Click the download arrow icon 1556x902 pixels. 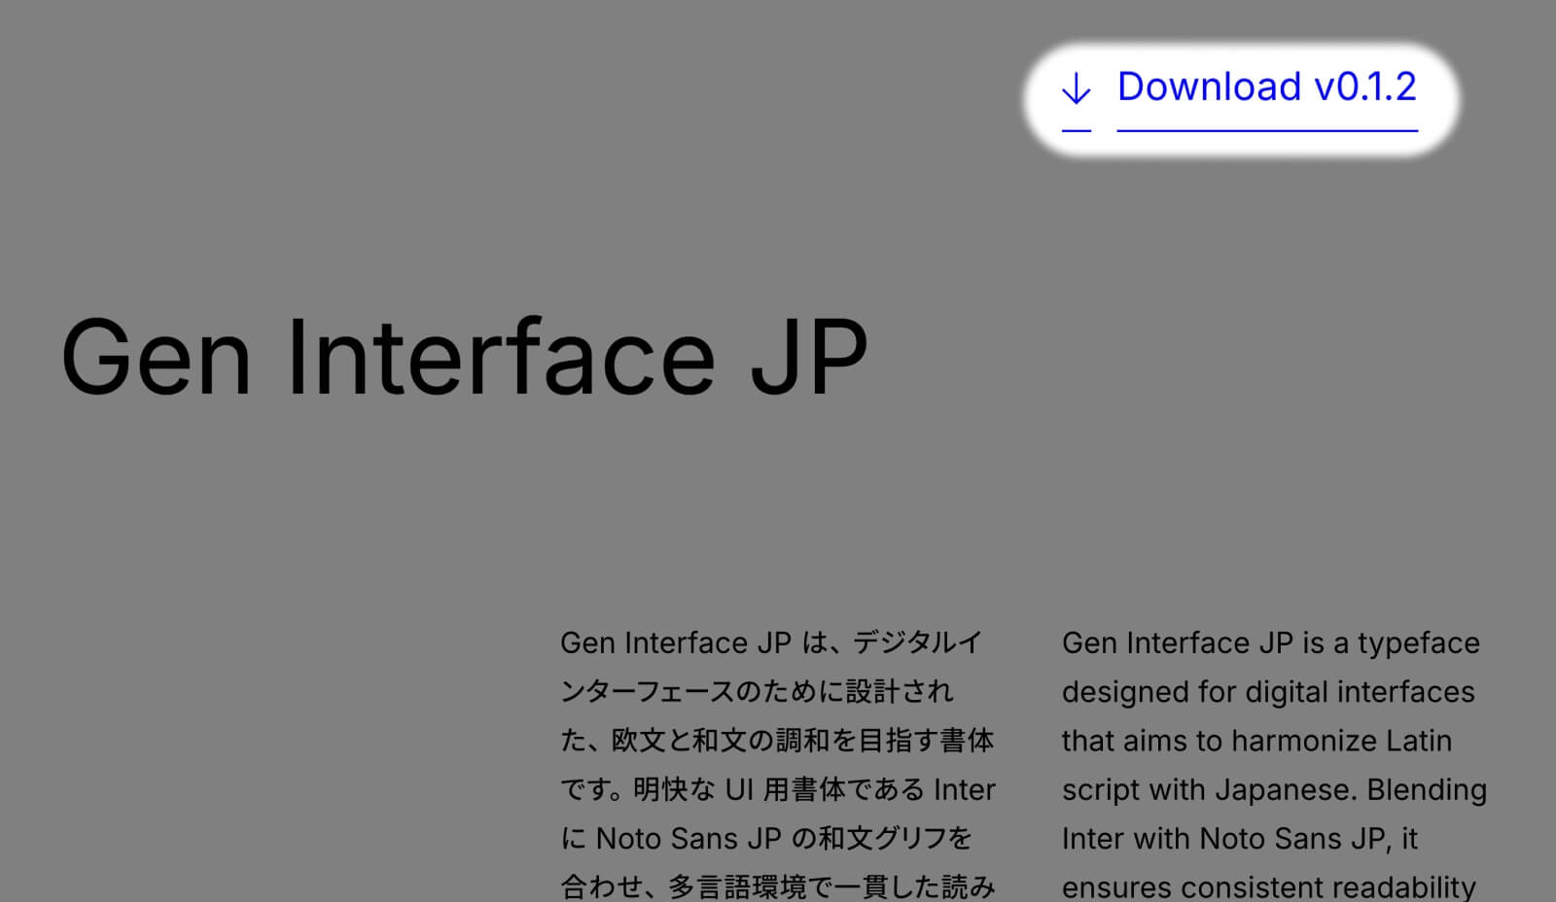tap(1076, 88)
